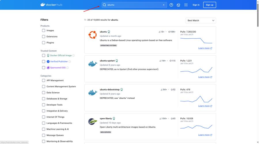Screen dimensions: 259x144
Task: Click the open-liberty UFO logo
Action: 93,122
